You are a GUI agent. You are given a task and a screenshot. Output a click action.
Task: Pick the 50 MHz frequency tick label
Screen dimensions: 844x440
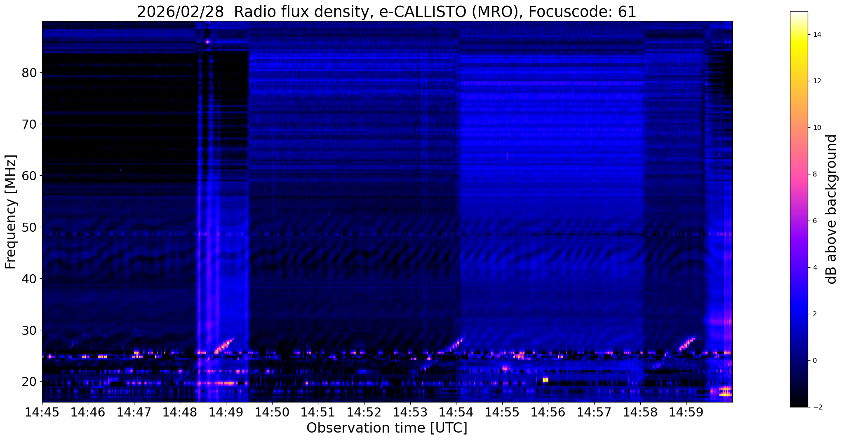29,227
